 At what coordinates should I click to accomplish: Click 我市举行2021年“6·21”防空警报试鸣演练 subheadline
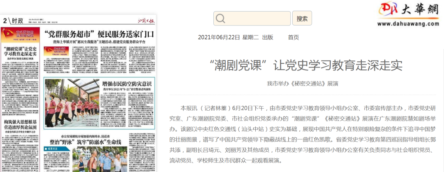coord(127,89)
